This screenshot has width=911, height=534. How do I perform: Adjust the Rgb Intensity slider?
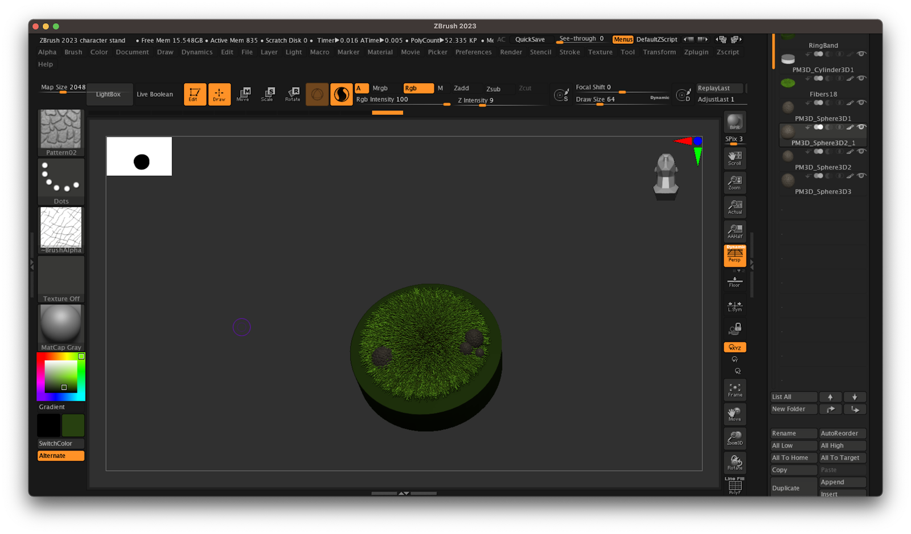(x=403, y=100)
